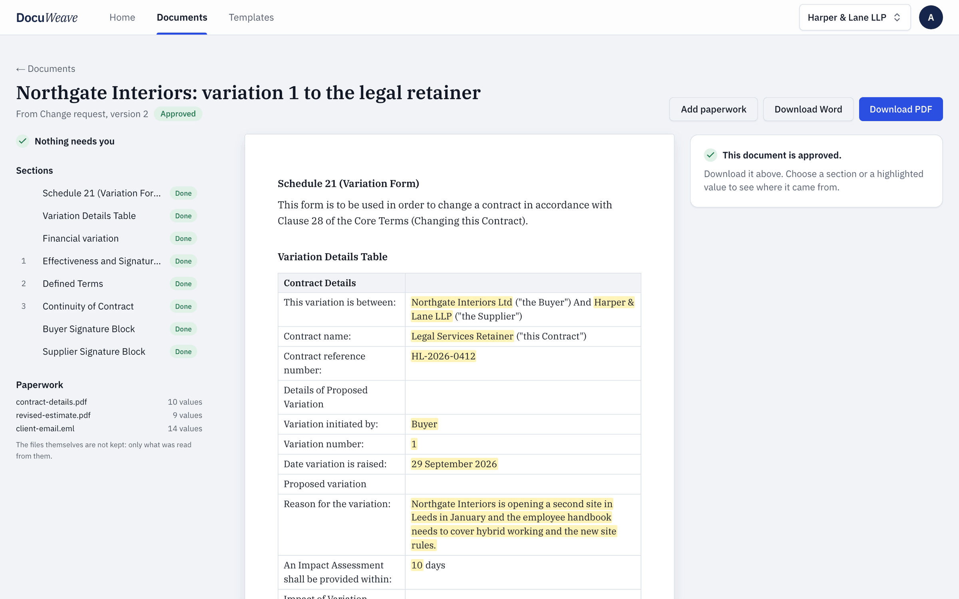Click the 14 values count
Image resolution: width=959 pixels, height=599 pixels.
185,428
